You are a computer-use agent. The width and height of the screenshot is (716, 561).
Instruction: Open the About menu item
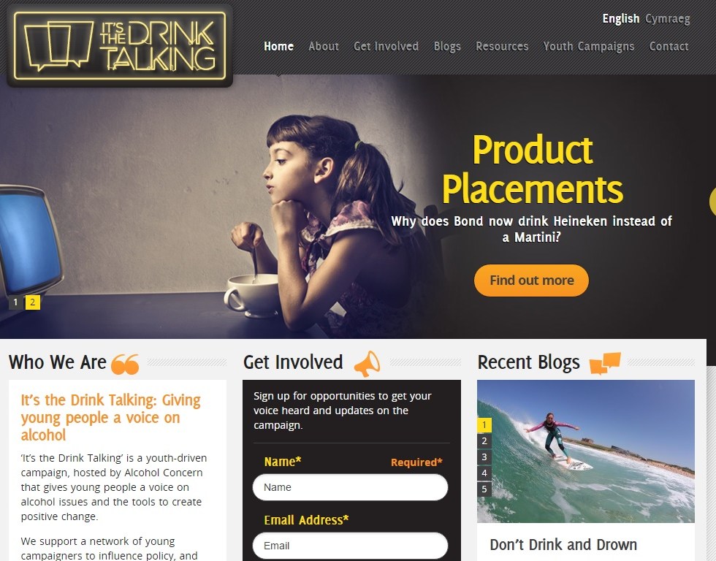coord(323,46)
